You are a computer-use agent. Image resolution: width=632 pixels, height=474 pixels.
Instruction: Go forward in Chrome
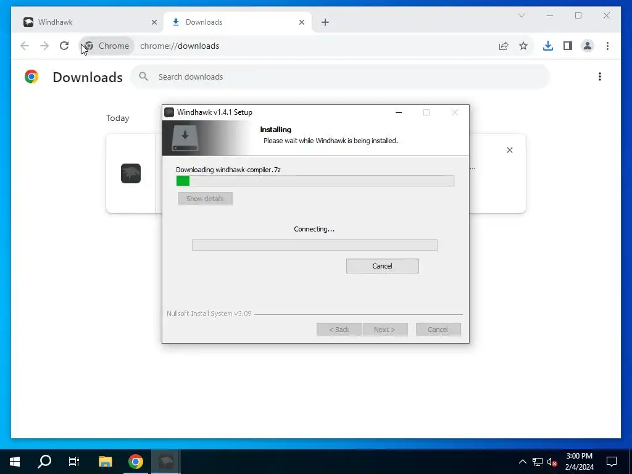(44, 46)
